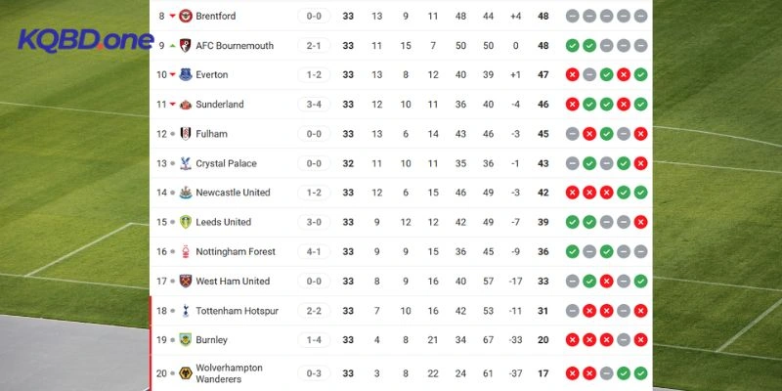Click the Crystal Palace eagle crest

coord(186,163)
